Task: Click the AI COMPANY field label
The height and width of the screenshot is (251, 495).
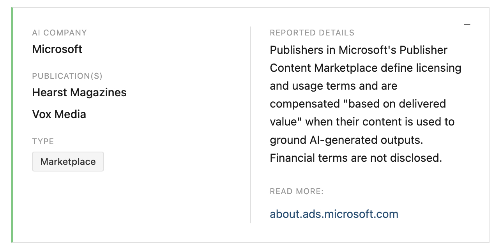Action: (x=59, y=33)
